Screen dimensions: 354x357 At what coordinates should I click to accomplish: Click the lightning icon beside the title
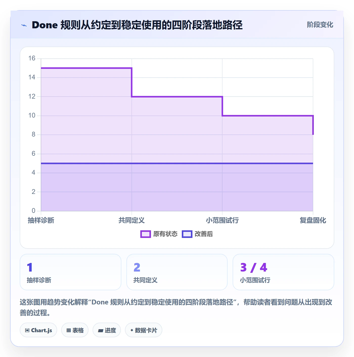[x=24, y=25]
